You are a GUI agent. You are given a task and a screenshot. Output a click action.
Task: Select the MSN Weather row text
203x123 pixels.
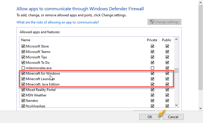(36, 95)
